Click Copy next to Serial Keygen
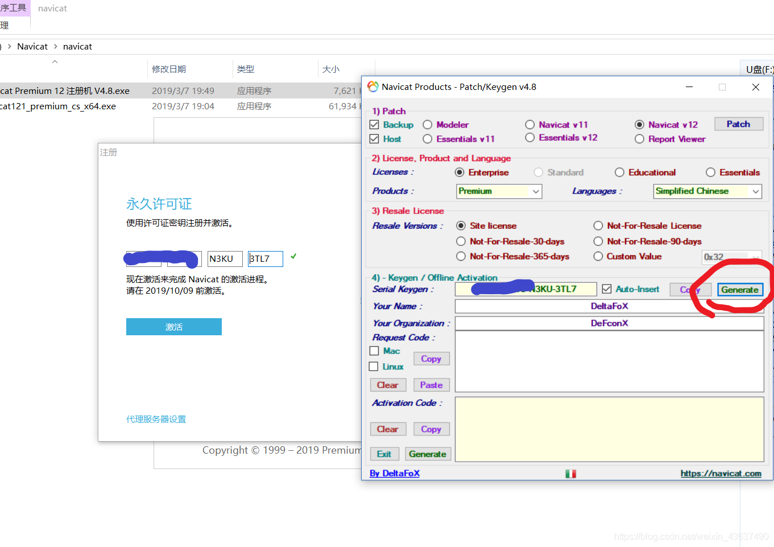 pos(690,290)
